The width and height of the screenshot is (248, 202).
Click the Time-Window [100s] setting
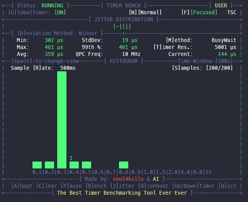tap(205, 61)
